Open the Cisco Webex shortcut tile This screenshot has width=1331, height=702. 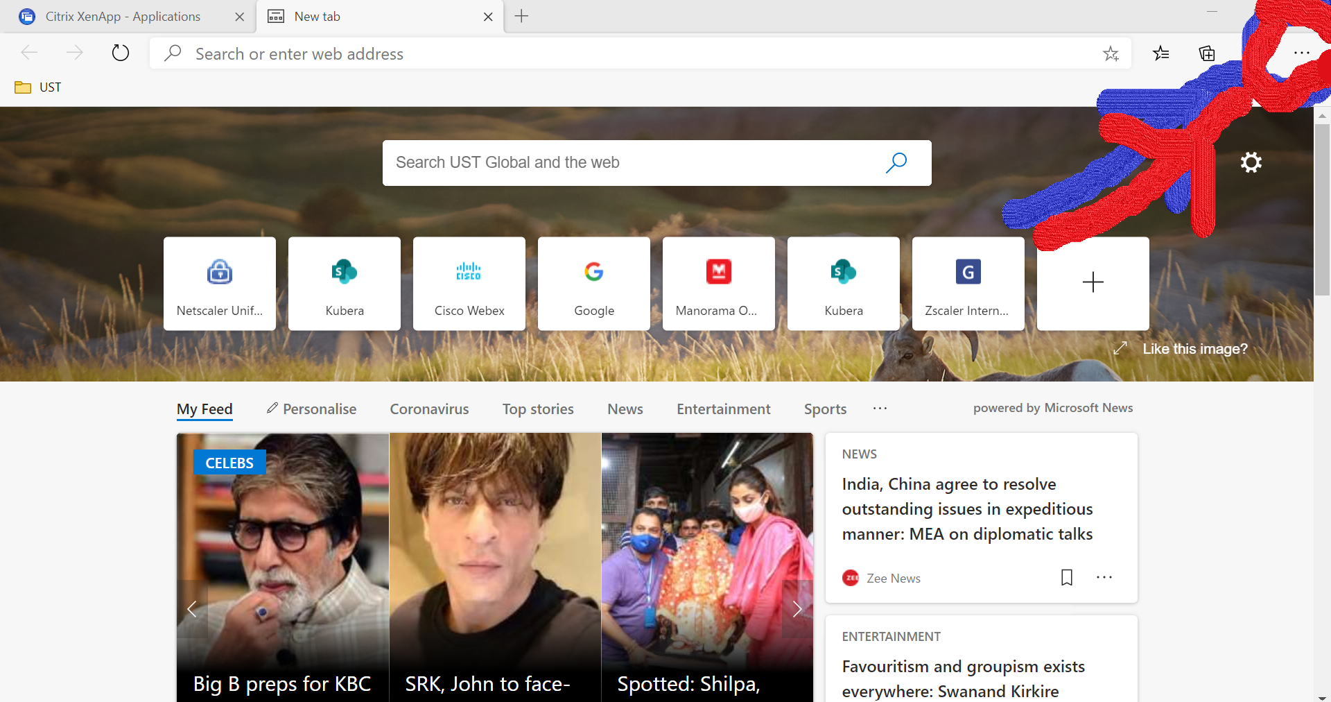click(469, 283)
